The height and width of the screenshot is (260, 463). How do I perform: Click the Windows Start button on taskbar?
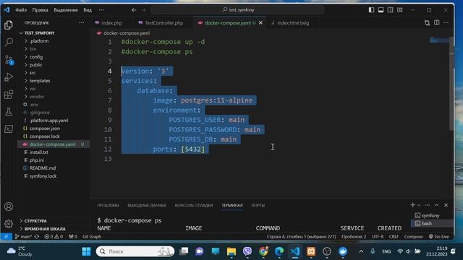(86, 251)
